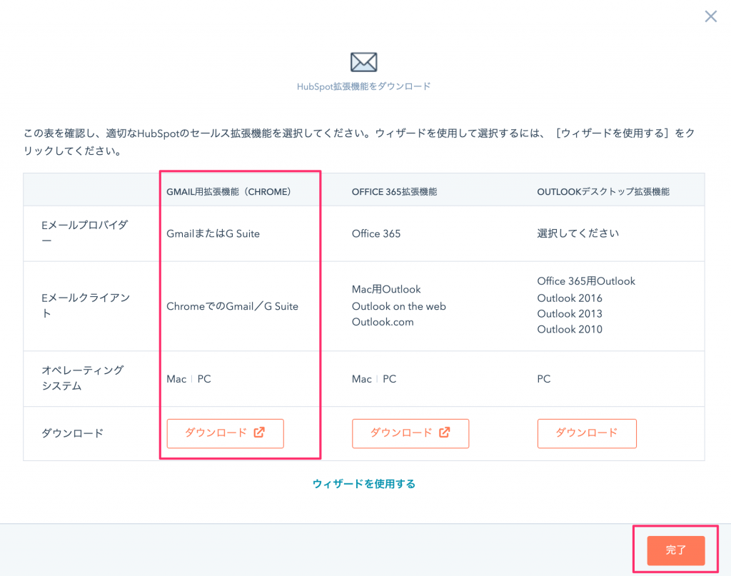Click the Eメールプロバイダー row label
The width and height of the screenshot is (731, 576).
[84, 233]
